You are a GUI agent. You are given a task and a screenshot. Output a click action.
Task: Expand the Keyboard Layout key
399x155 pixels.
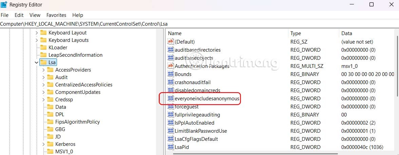(x=37, y=33)
